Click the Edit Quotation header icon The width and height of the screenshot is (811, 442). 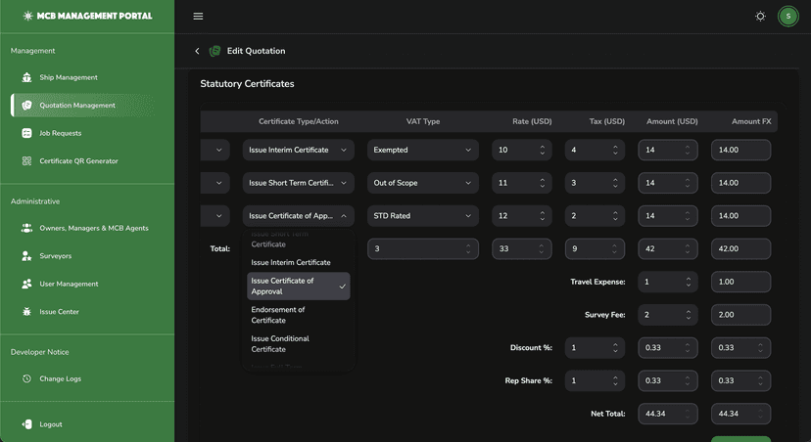tap(215, 51)
